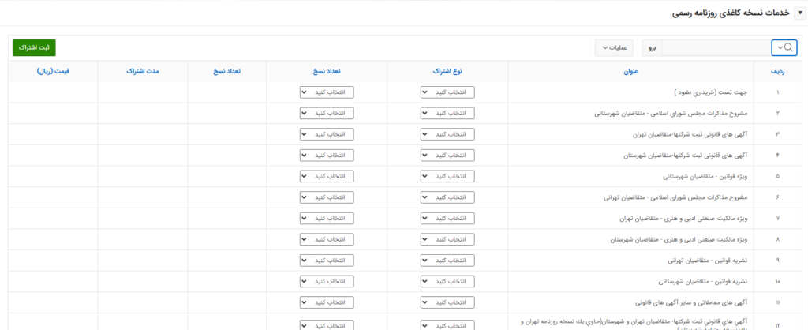
Task: Open تعداد نسخ dropdown for ثبت شرکتها-متقاضیان تهران row
Action: (327, 134)
